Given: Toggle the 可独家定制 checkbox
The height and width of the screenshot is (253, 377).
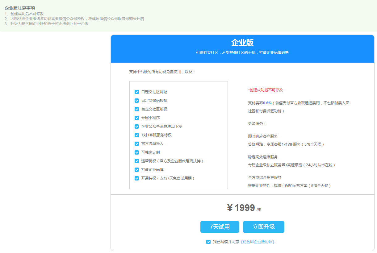Looking at the screenshot, I should tap(137, 152).
